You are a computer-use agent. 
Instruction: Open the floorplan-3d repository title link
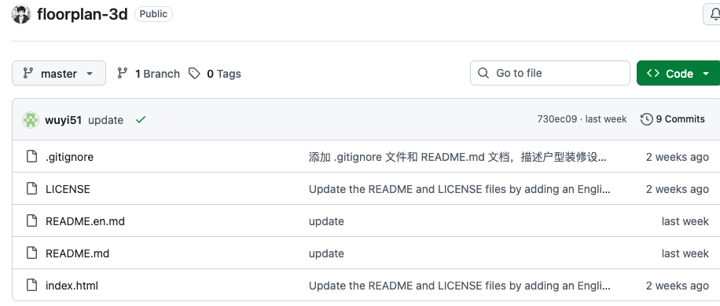click(x=83, y=14)
